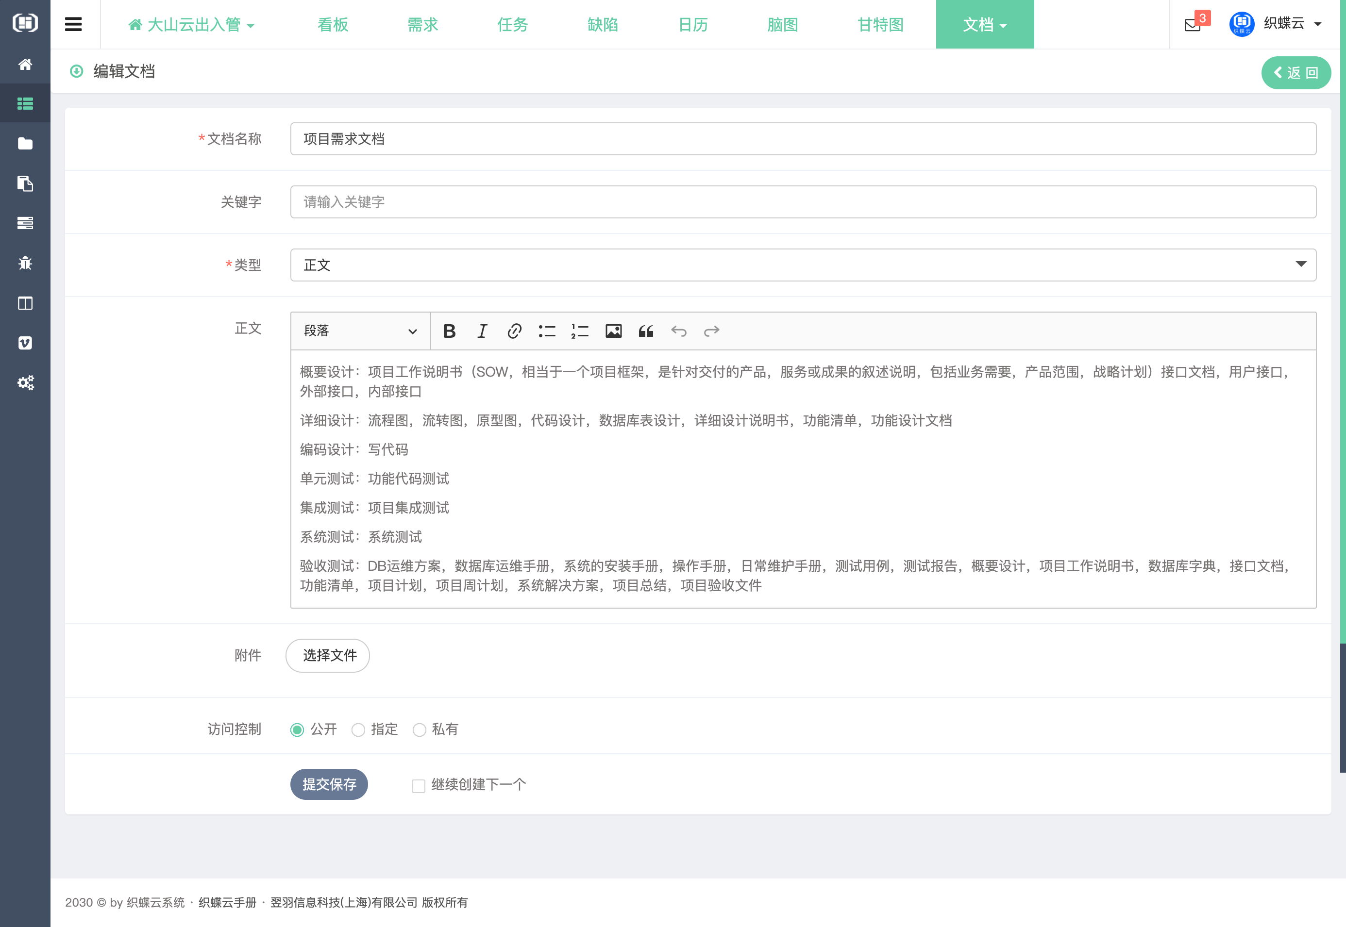Go to the 缺陷 tab
Screen dimensions: 1346x927
point(603,24)
